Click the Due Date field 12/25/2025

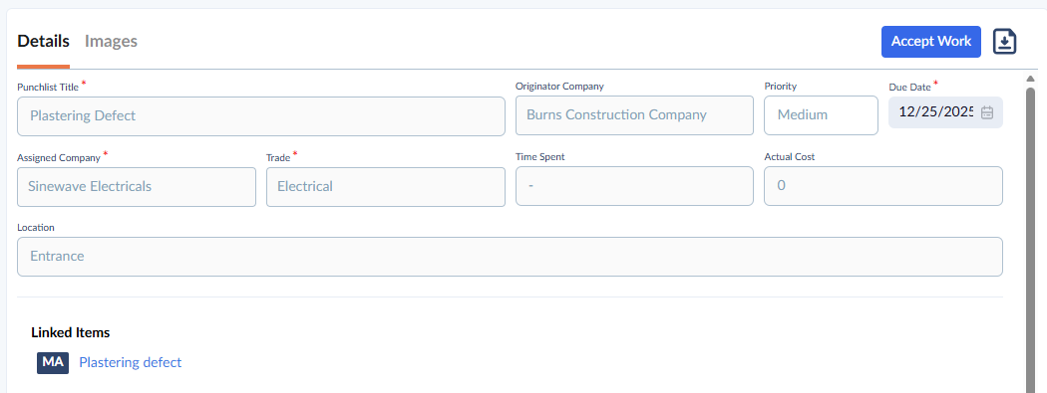[945, 112]
